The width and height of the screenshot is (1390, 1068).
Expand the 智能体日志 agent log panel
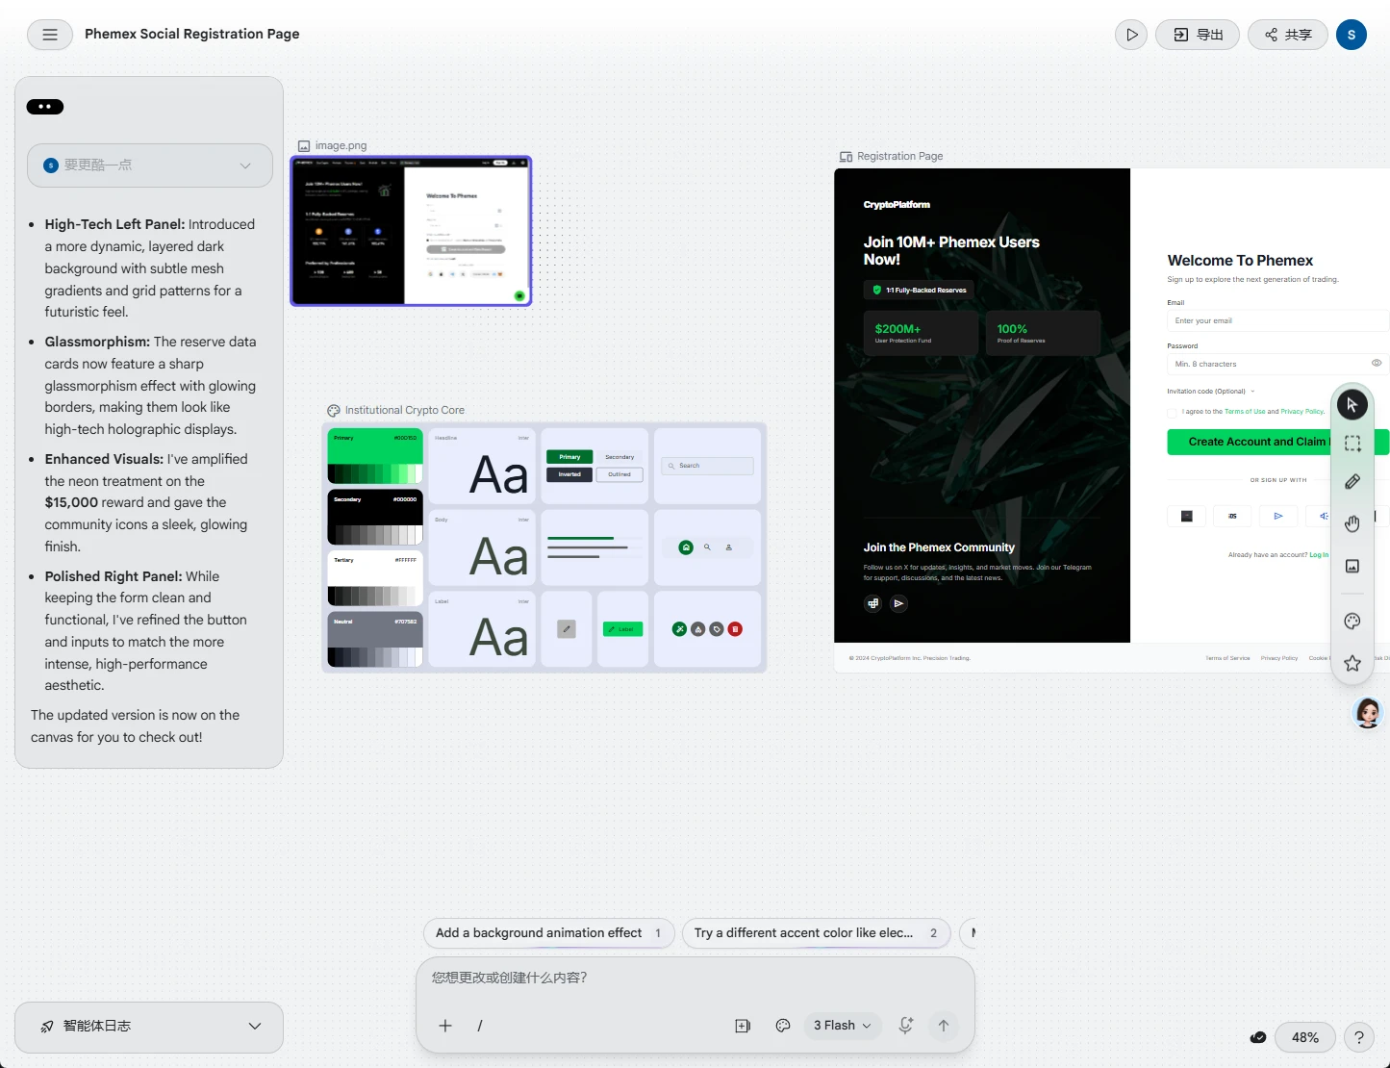[149, 1027]
